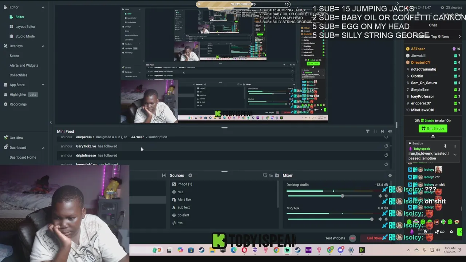Image resolution: width=466 pixels, height=262 pixels.
Task: Open Scene under Overlays
Action: pos(14,56)
